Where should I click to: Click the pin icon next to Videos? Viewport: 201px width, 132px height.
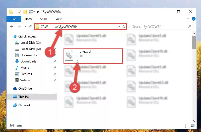pyautogui.click(x=55, y=80)
